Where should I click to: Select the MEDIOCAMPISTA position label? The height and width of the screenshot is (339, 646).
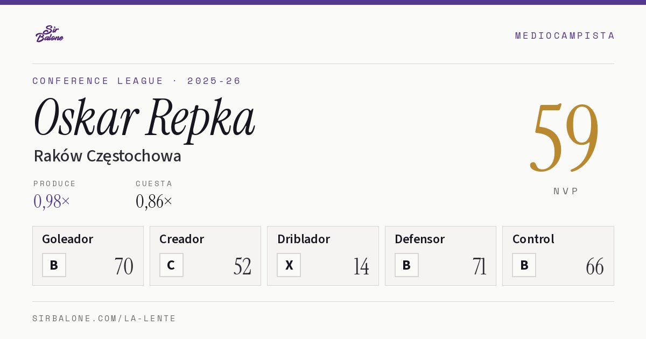click(x=565, y=36)
